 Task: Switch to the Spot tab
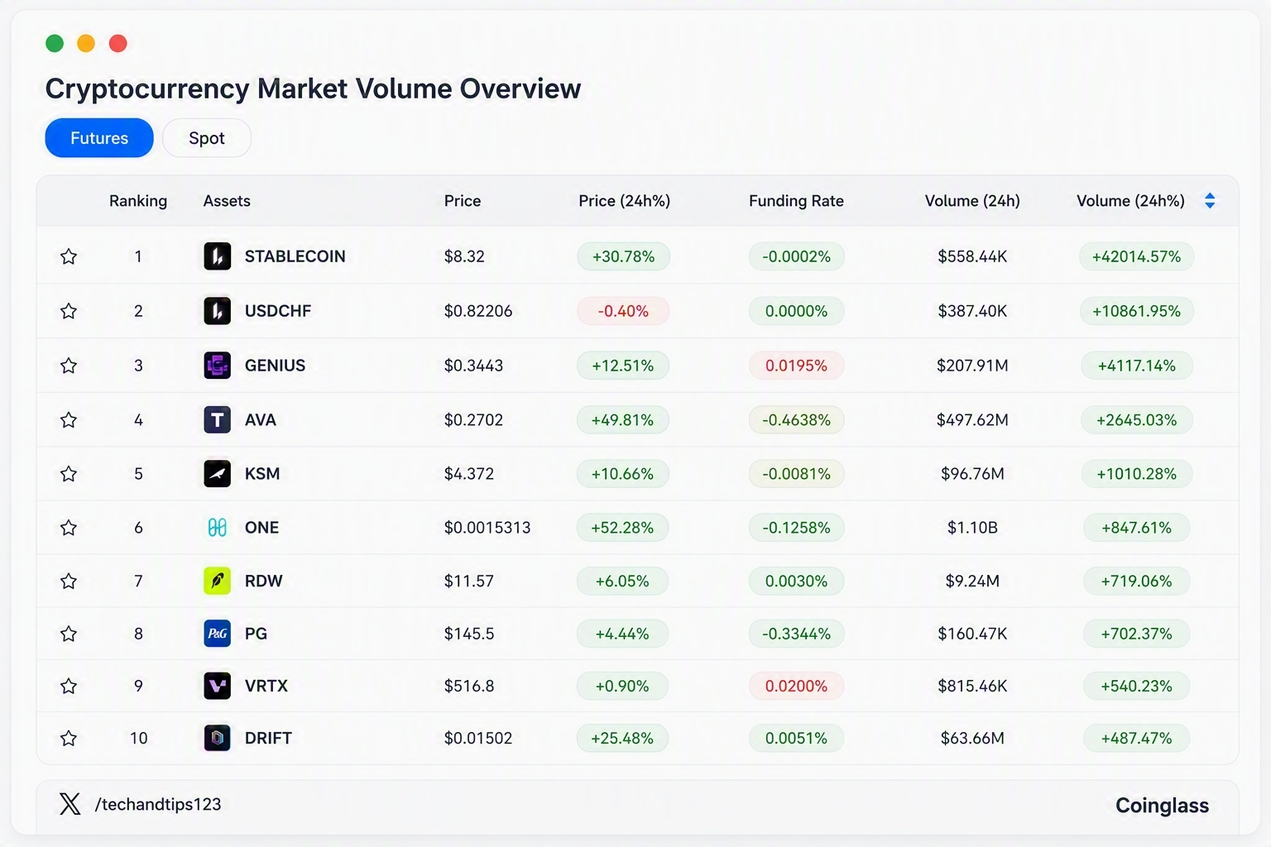coord(207,138)
